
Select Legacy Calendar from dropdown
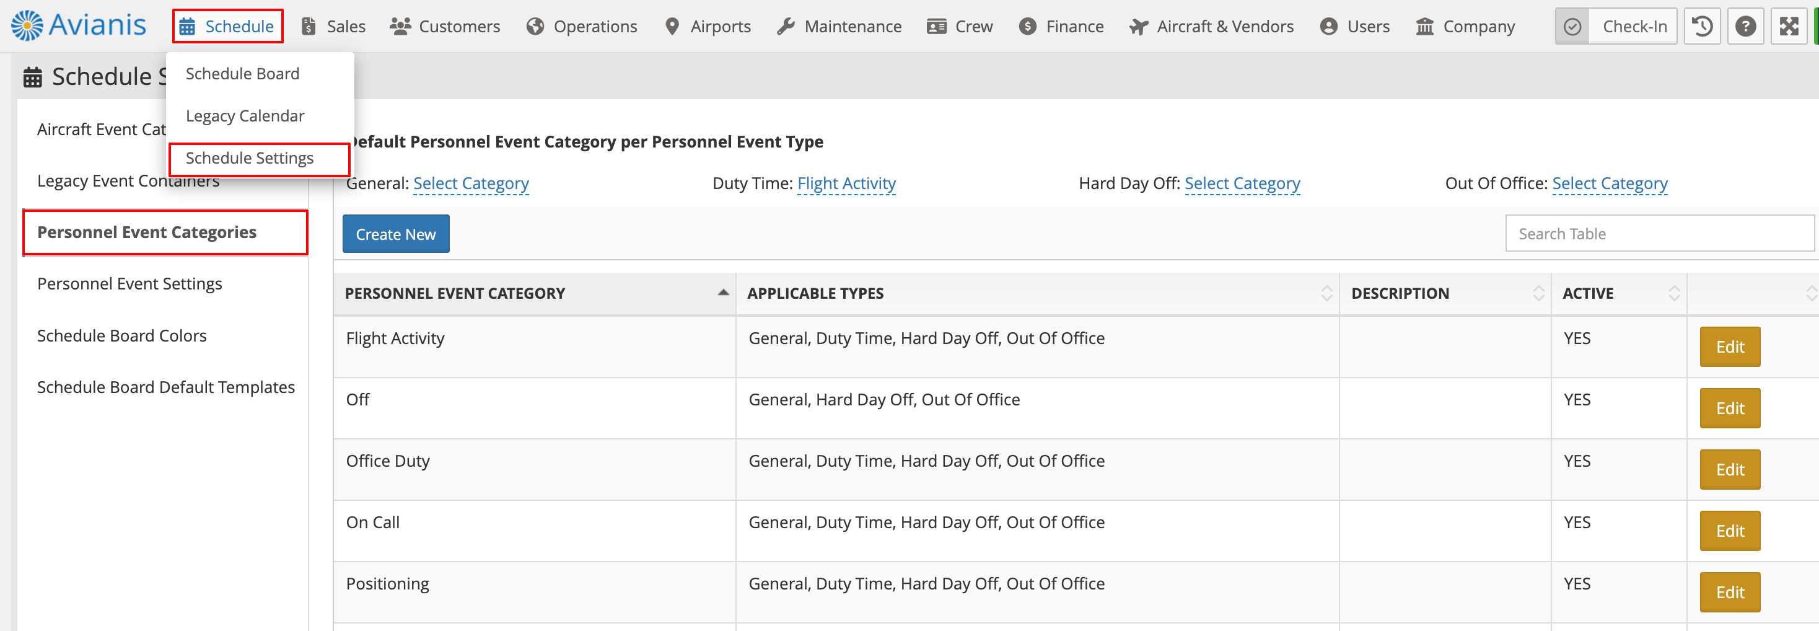245,116
